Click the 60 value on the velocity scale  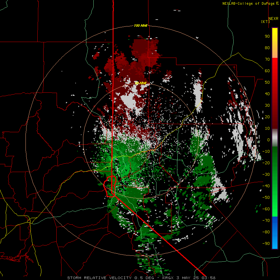click(267, 71)
